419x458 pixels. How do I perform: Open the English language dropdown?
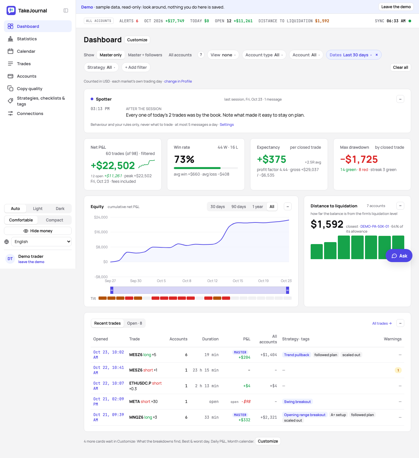pos(41,242)
